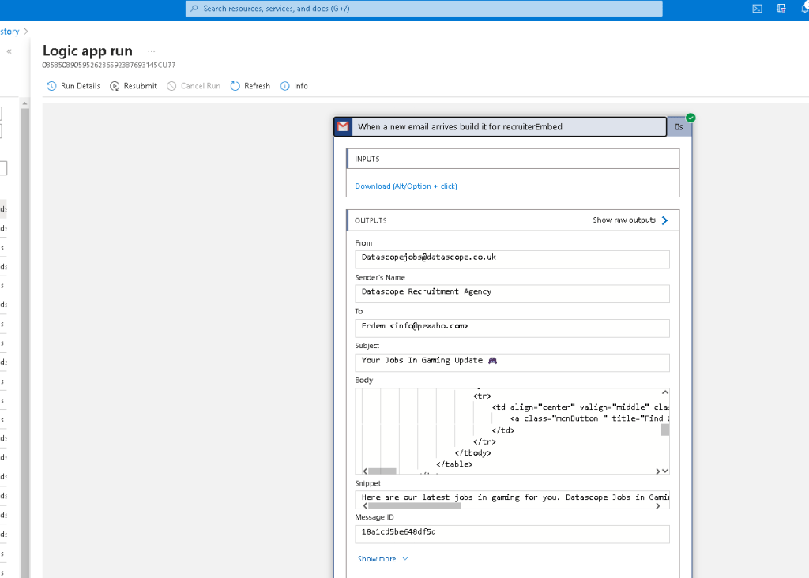Collapse the 'When a new email arrives' trigger header
This screenshot has width=809, height=578.
click(500, 127)
